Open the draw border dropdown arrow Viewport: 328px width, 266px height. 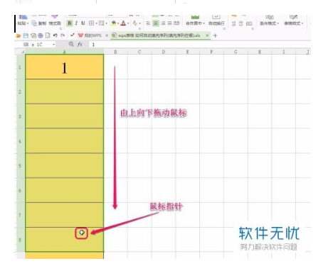pyautogui.click(x=107, y=23)
